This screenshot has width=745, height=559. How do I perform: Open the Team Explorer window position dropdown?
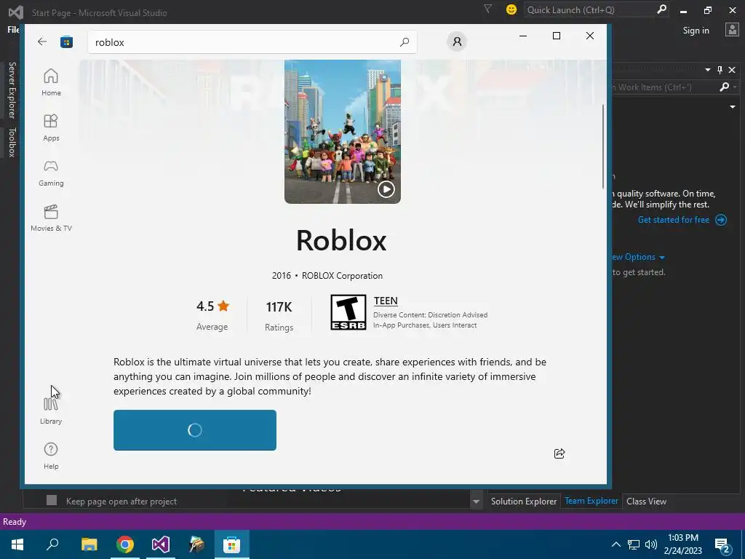click(x=707, y=70)
